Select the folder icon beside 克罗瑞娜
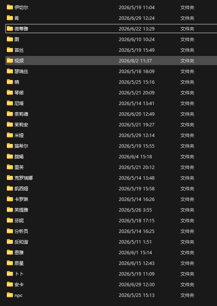 tap(10, 178)
